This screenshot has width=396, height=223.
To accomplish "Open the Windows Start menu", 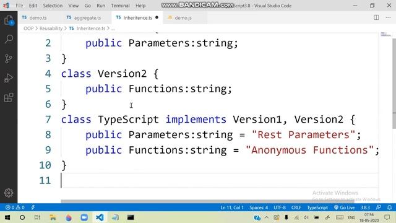I will click(7, 217).
